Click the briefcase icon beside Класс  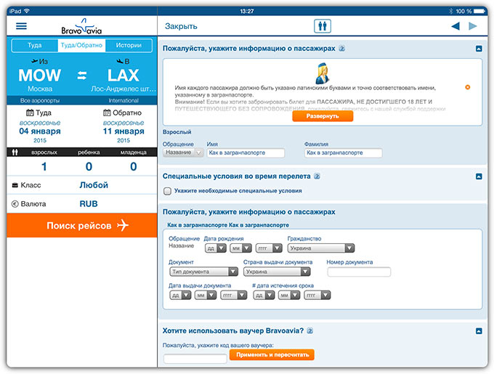15,185
